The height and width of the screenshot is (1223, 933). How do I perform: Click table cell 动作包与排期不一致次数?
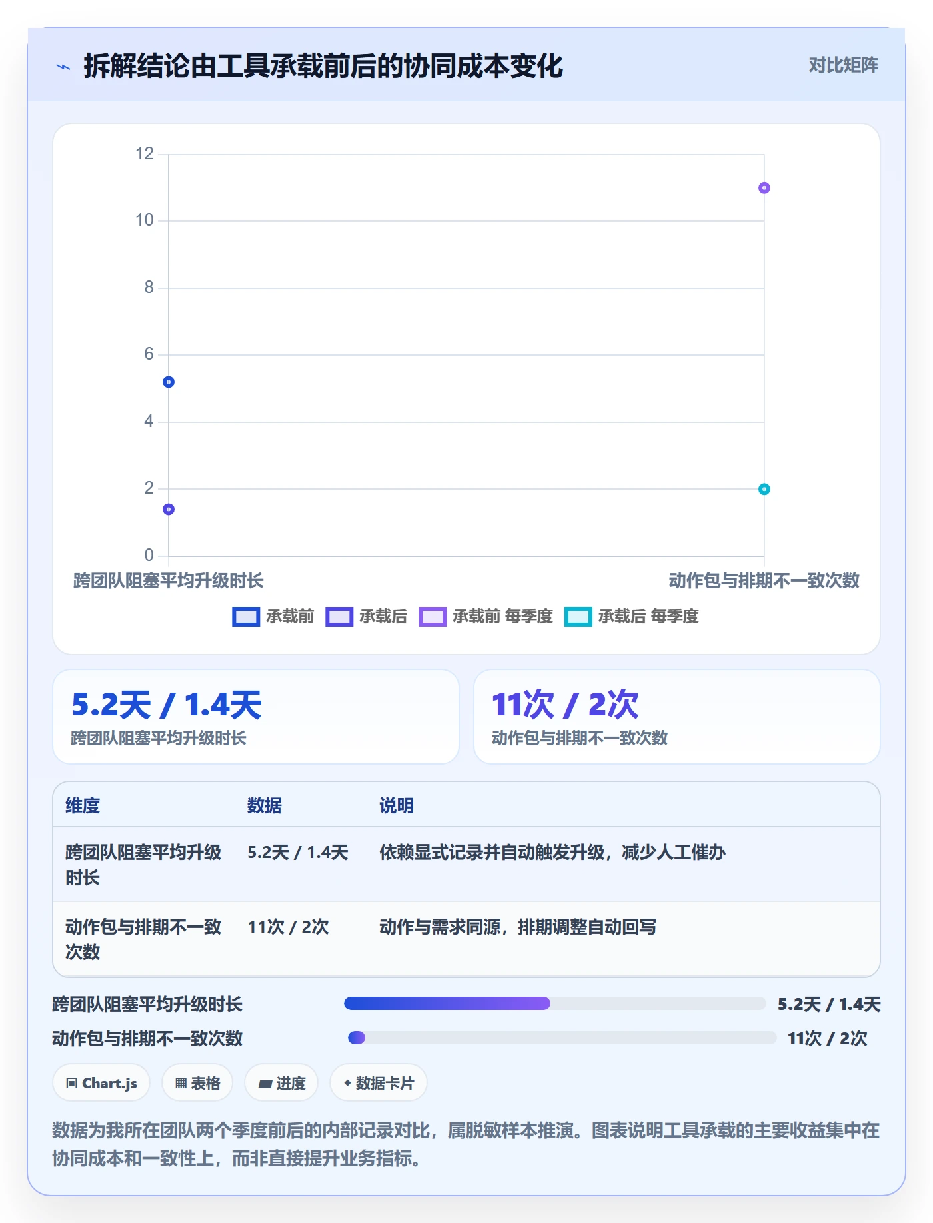click(x=143, y=939)
